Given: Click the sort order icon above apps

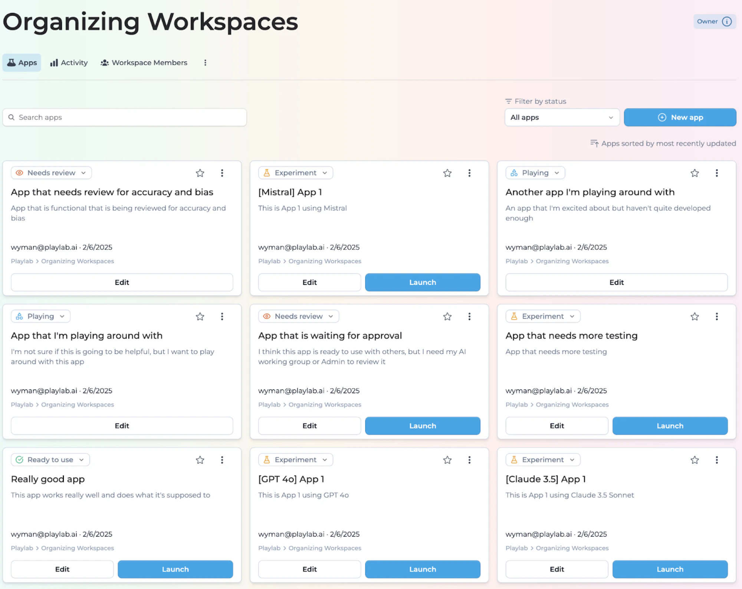Looking at the screenshot, I should (x=594, y=144).
